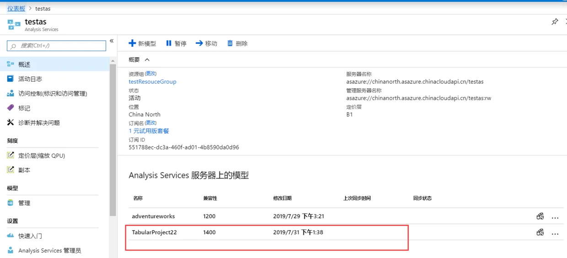
Task: Click the model icon in TabularProject22 row
Action: [x=540, y=232]
